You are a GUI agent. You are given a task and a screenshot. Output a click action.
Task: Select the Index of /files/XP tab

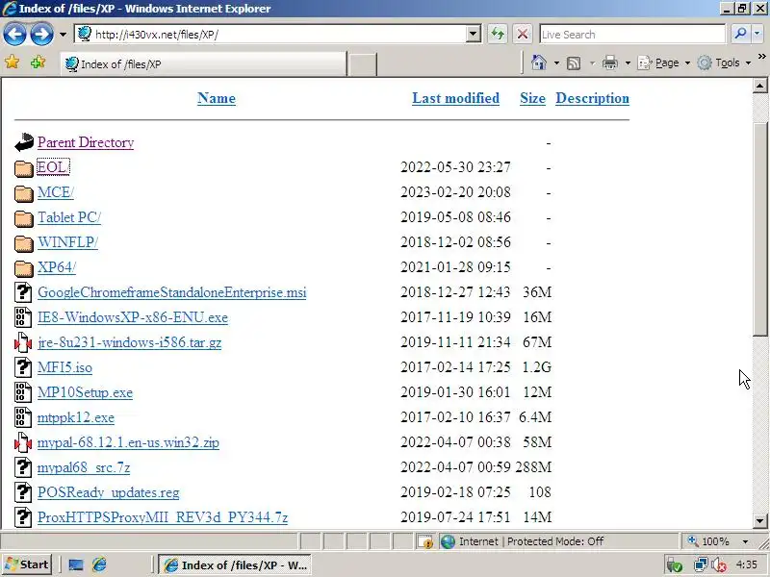[203, 63]
